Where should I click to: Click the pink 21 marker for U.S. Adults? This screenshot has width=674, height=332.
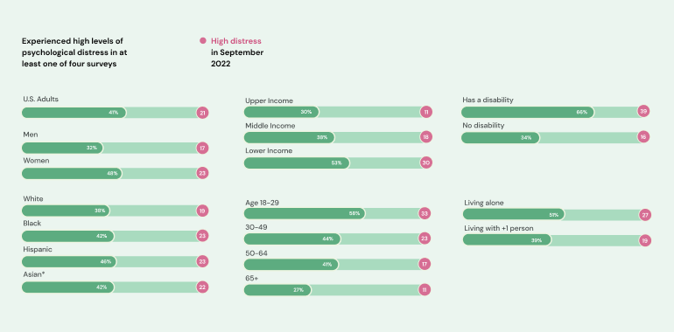[x=202, y=113]
